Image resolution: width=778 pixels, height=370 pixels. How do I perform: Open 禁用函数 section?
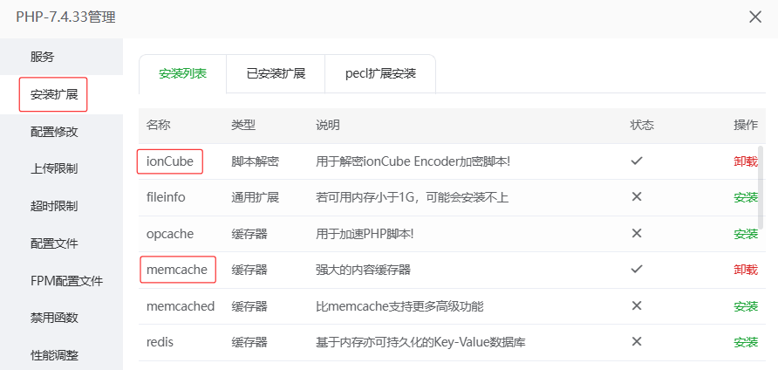54,318
